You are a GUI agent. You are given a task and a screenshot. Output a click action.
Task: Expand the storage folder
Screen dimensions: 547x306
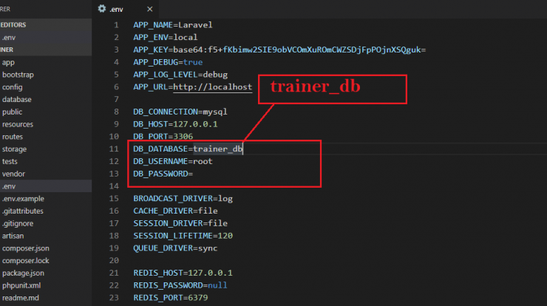[x=14, y=149]
